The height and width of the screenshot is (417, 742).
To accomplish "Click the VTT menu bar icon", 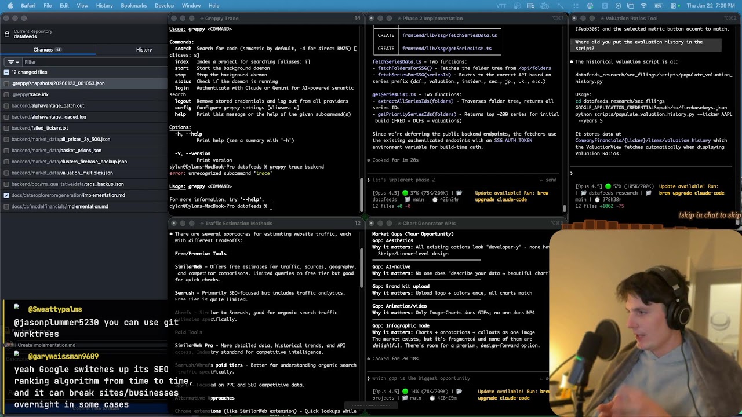I will click(501, 6).
